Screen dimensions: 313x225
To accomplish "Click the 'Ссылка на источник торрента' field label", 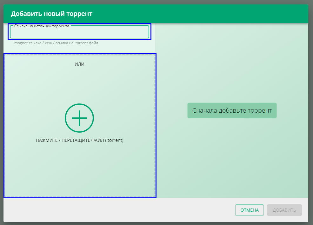I will coord(42,26).
